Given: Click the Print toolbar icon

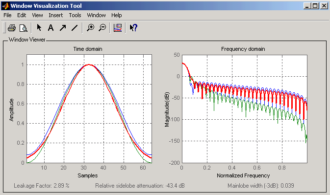Looking at the screenshot, I should 12,28.
